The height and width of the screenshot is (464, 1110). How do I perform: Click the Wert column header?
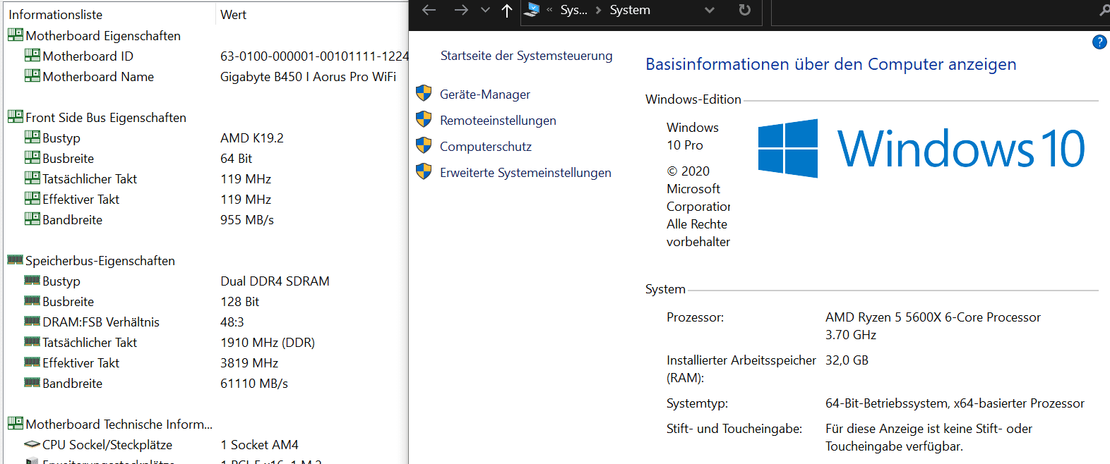234,14
